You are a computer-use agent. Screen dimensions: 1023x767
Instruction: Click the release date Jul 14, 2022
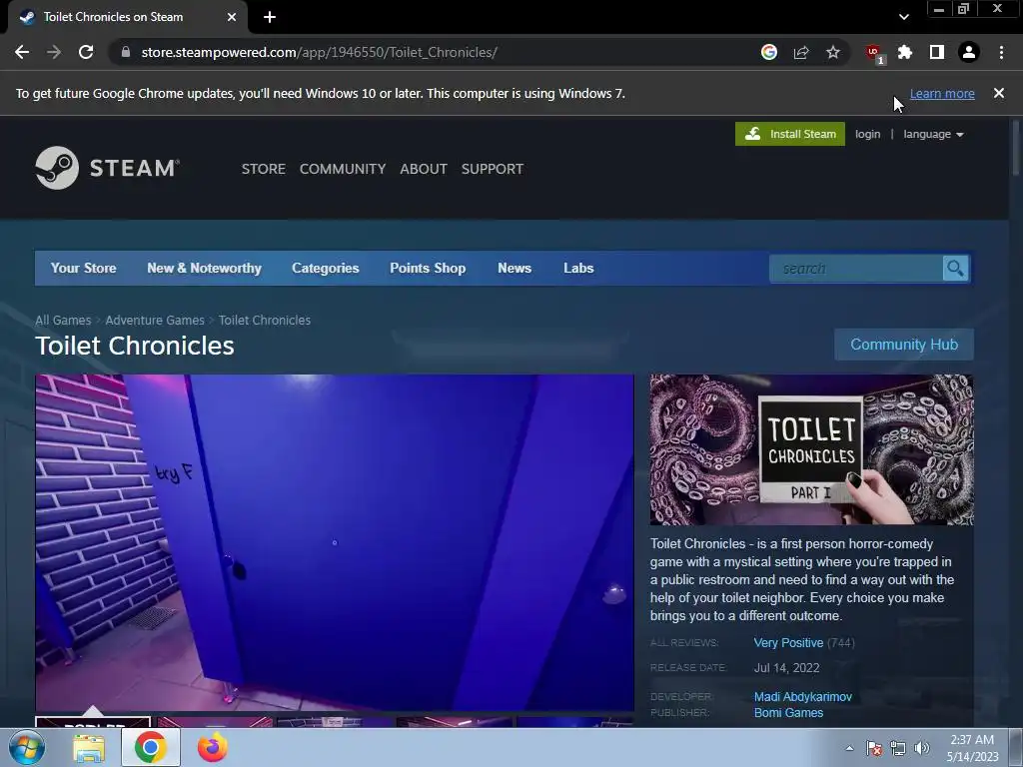point(786,668)
